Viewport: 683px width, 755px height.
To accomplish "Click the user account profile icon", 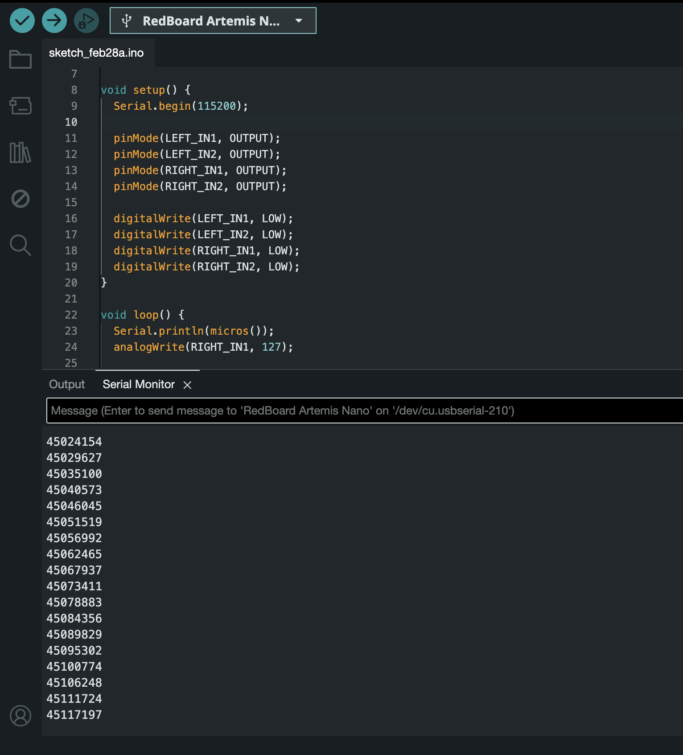I will [x=21, y=716].
